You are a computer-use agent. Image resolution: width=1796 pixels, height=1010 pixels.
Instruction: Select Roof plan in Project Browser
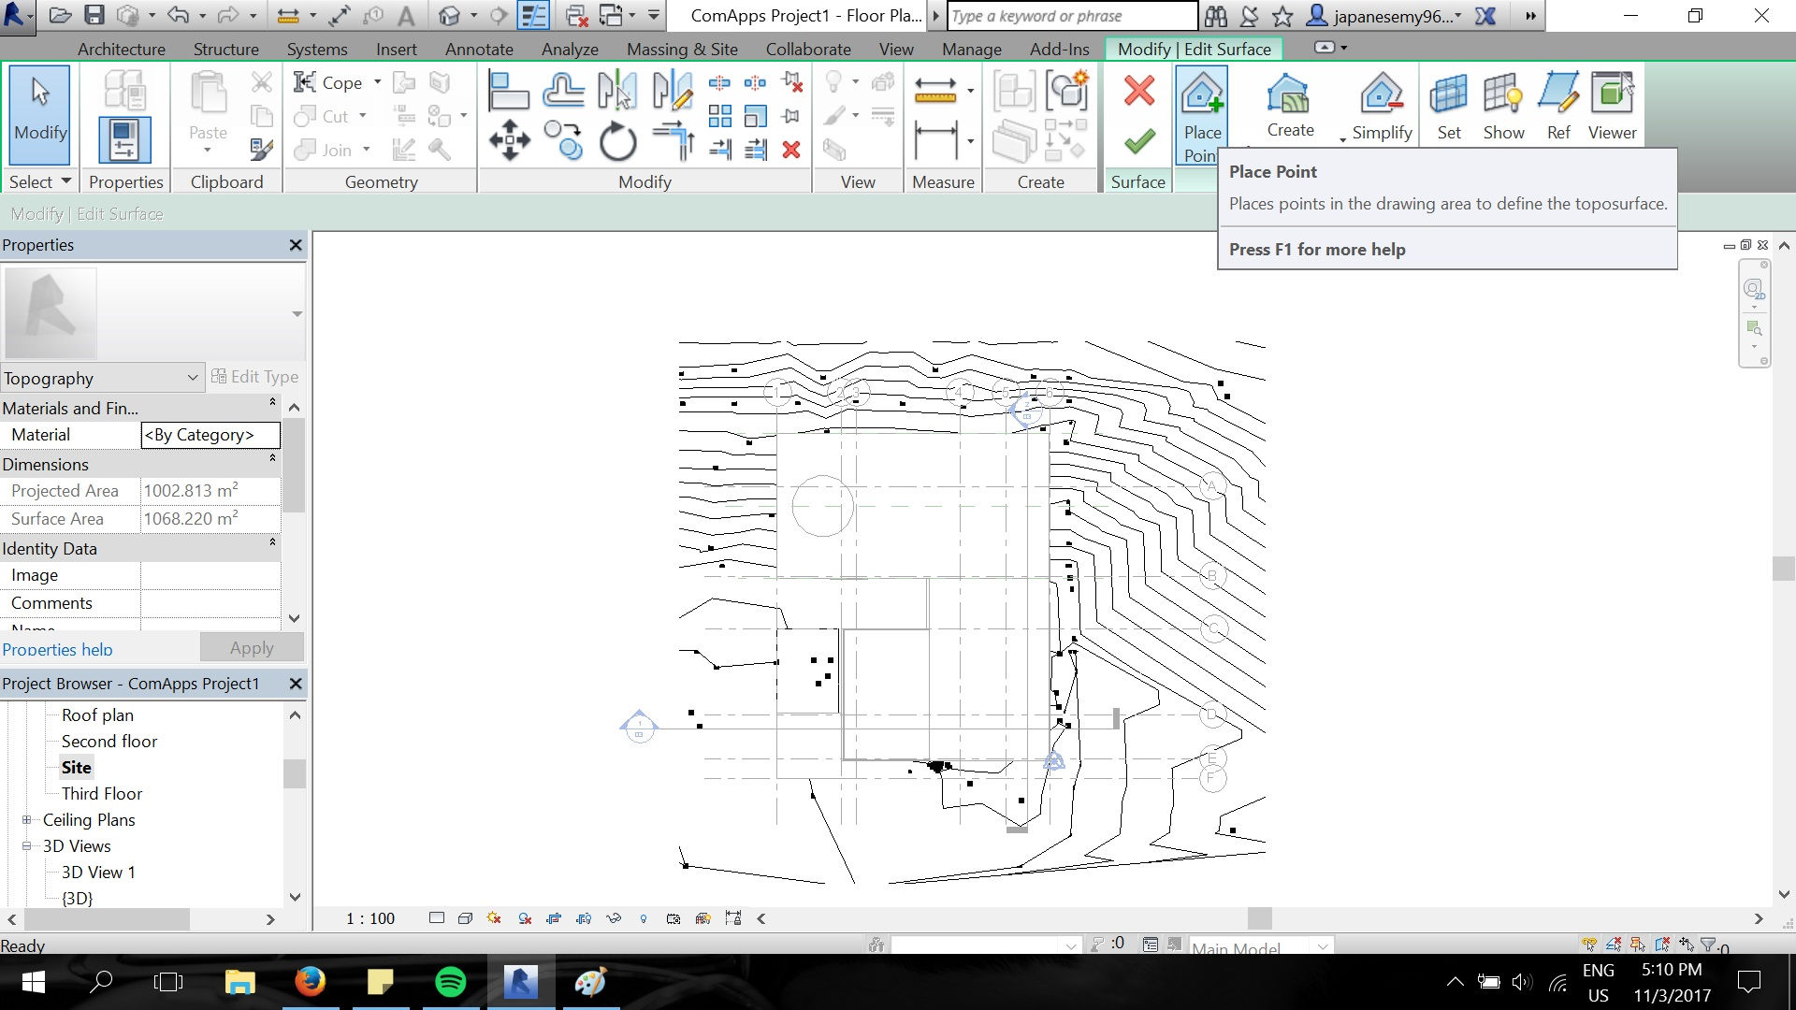tap(97, 714)
